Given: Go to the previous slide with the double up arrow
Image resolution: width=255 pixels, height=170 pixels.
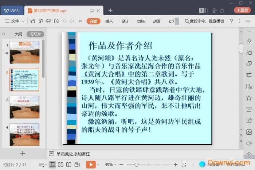Looking at the screenshot, I should tap(241, 135).
